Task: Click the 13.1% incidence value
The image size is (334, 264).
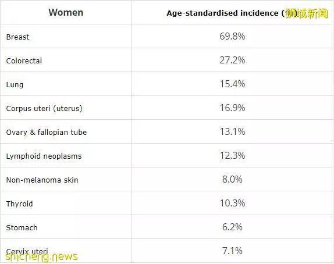Action: coord(232,131)
